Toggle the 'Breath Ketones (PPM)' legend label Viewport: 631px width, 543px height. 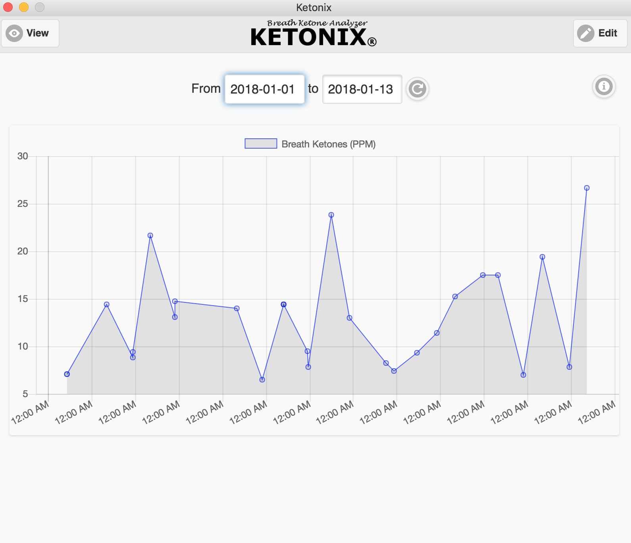click(328, 144)
